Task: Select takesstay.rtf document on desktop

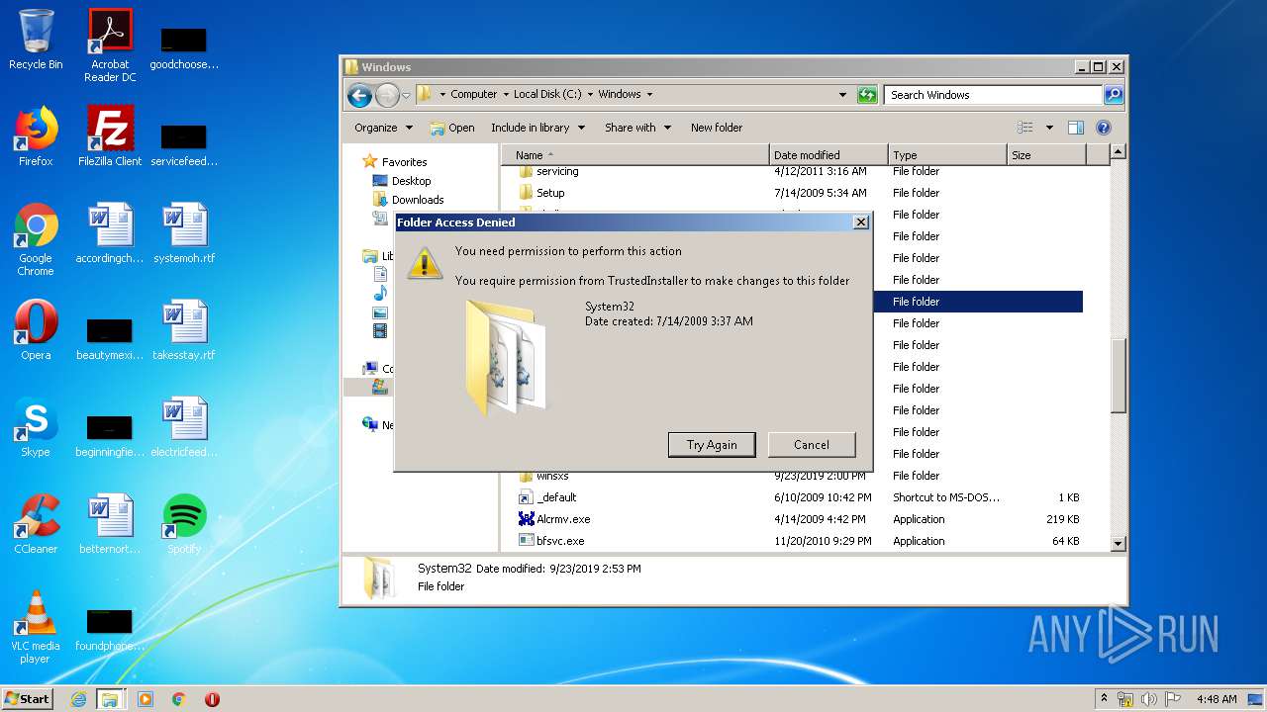Action: [184, 330]
